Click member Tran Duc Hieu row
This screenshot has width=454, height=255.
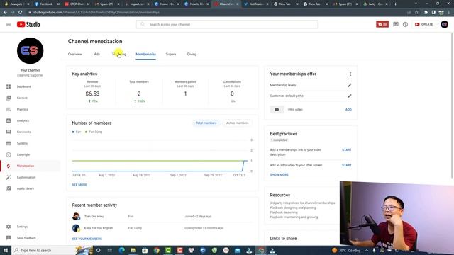point(162,217)
